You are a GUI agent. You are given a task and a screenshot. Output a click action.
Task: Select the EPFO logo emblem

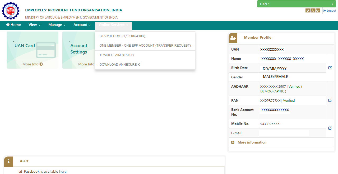pyautogui.click(x=11, y=11)
